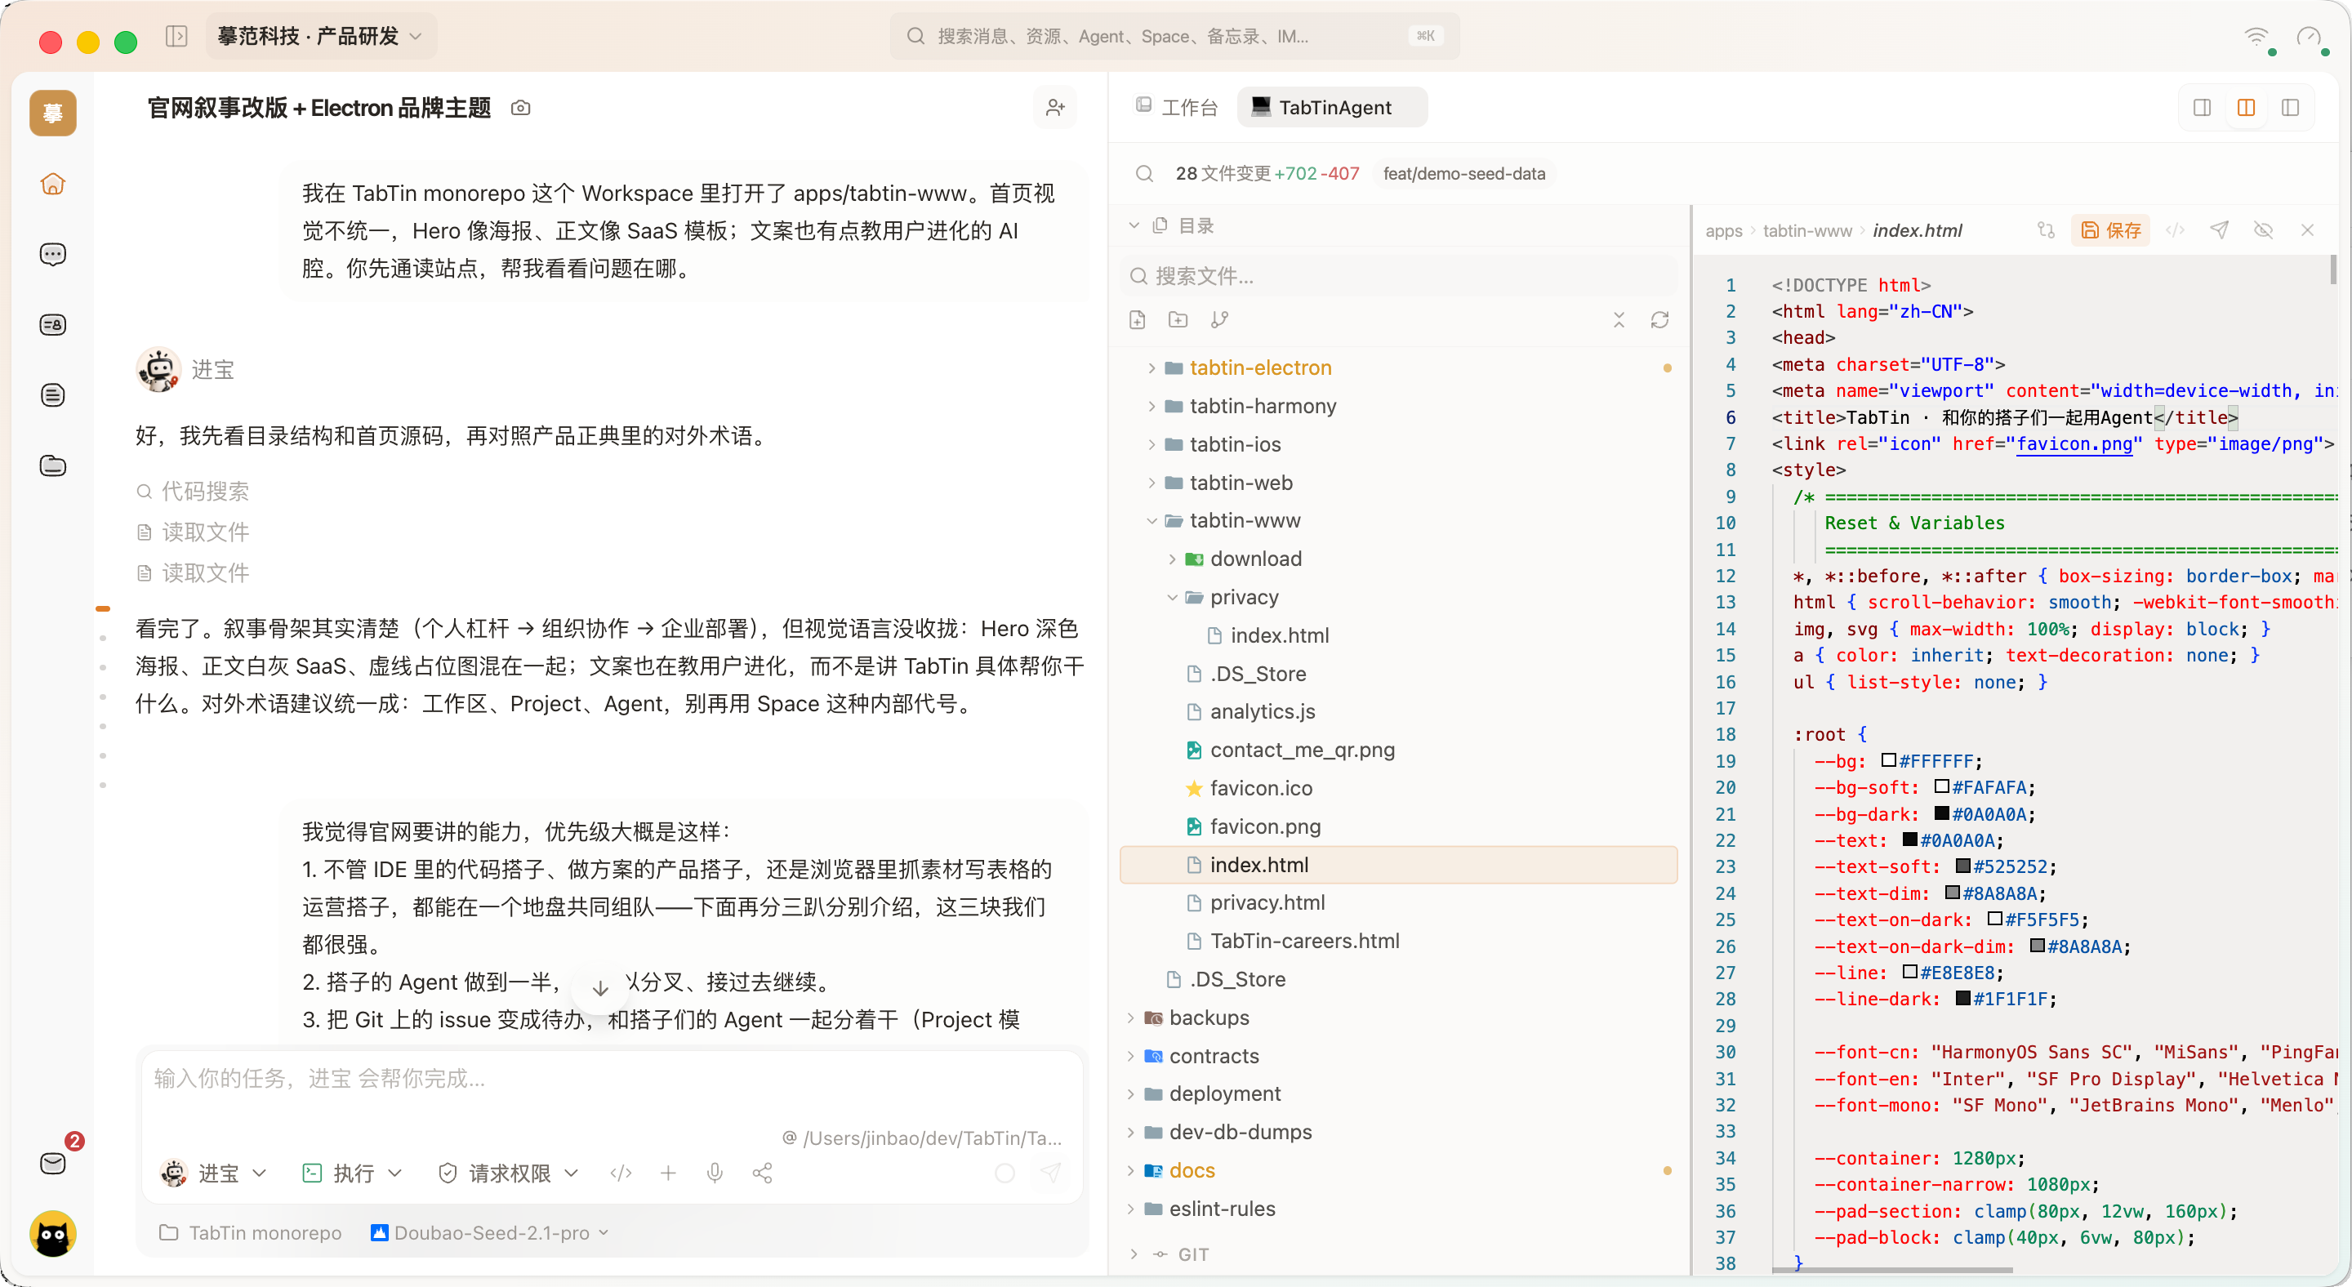
Task: Click the 搜索文件 file search field
Action: coord(1397,276)
